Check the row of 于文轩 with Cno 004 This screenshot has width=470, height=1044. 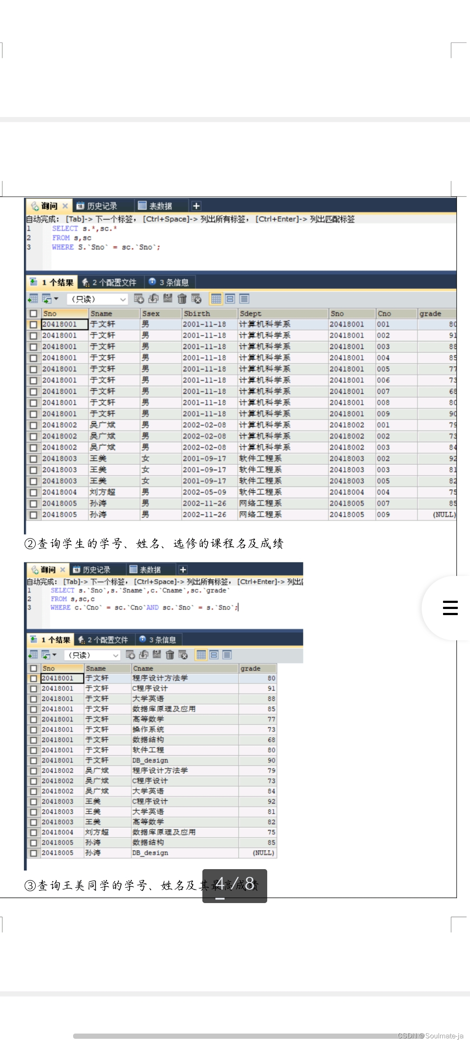point(34,358)
